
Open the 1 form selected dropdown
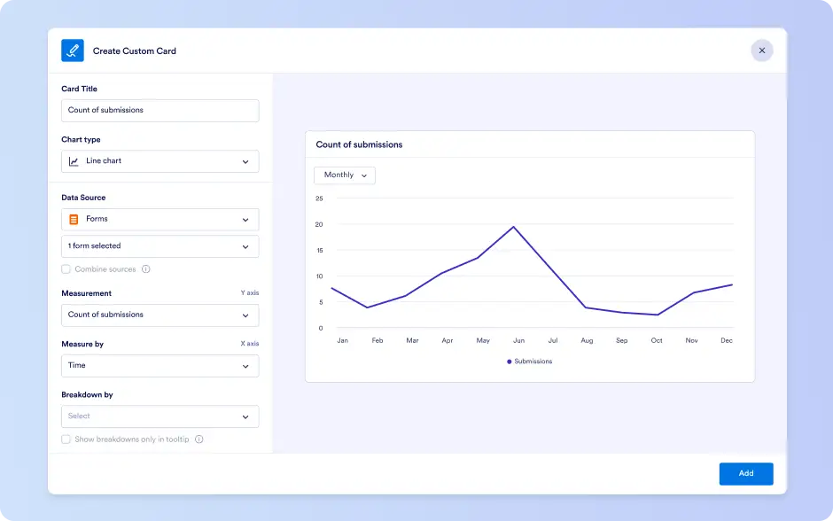[x=160, y=246]
